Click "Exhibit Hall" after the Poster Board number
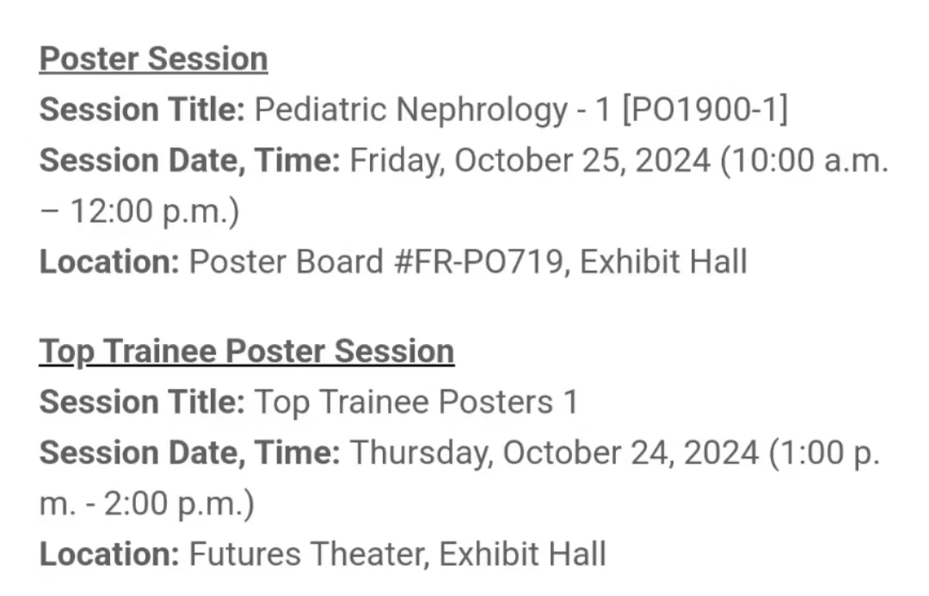This screenshot has height=596, width=929. [x=663, y=261]
